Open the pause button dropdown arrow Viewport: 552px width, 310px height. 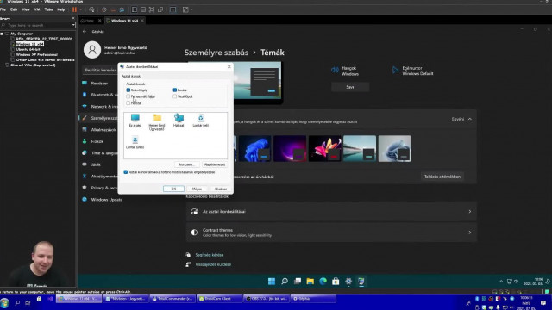81,9
